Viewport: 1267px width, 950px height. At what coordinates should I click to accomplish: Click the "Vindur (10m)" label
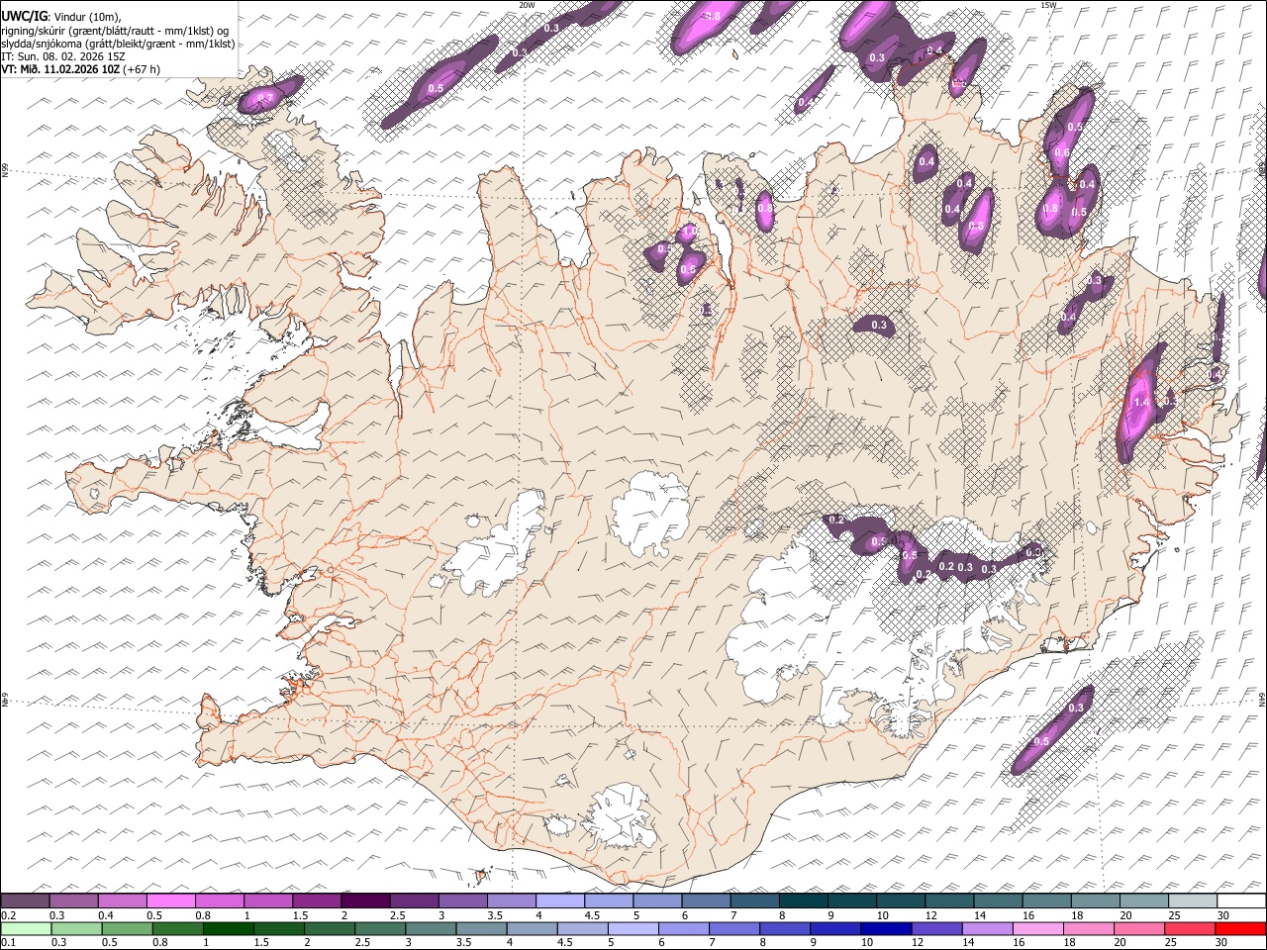pyautogui.click(x=86, y=16)
